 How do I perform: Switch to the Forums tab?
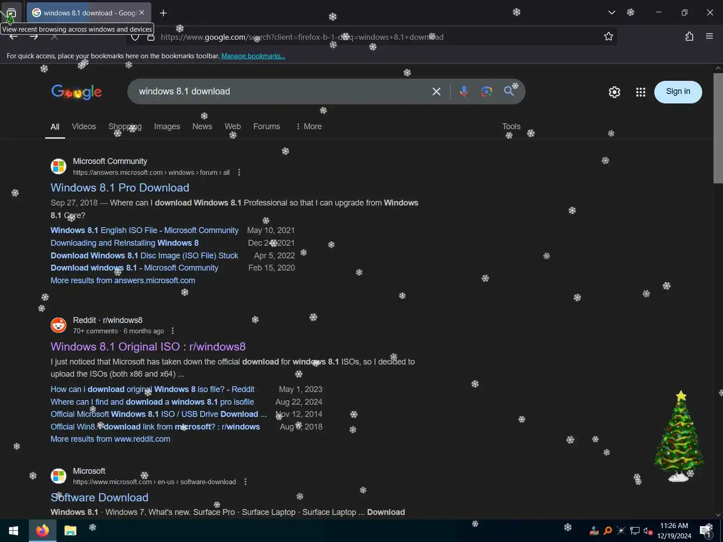(267, 126)
